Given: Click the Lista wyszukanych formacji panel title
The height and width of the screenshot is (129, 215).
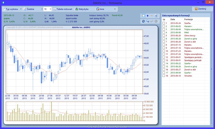Looking at the screenshot, I should tap(176, 16).
